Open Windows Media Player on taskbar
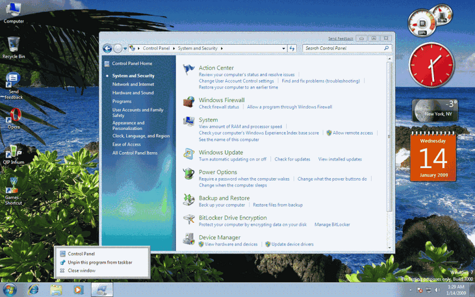The height and width of the screenshot is (297, 475). 78,290
